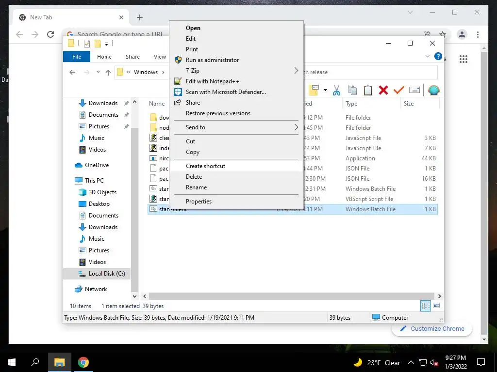The width and height of the screenshot is (497, 372).
Task: Click navigation pane scroll down arrow
Action: click(135, 296)
